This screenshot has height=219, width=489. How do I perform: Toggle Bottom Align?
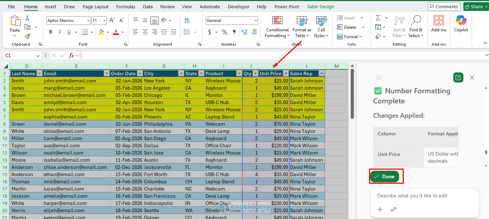(x=155, y=21)
